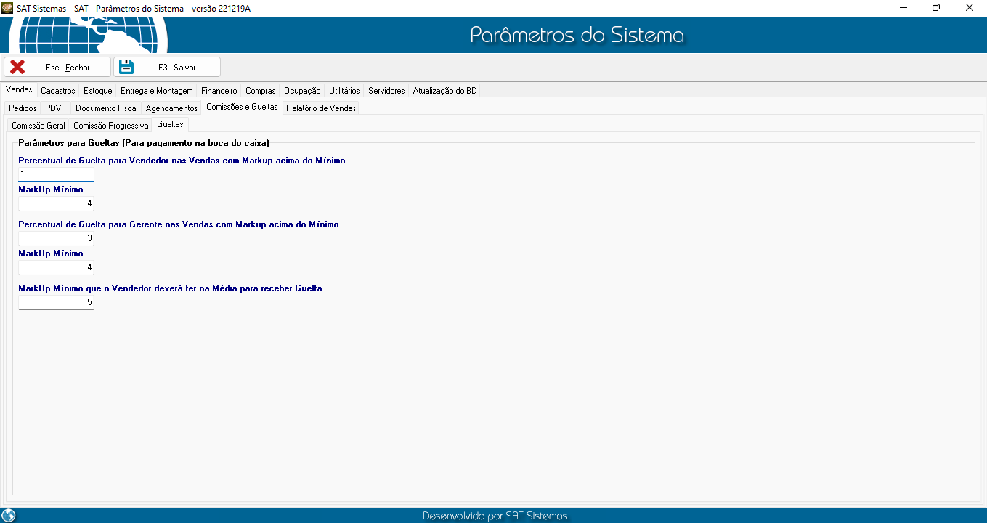Image resolution: width=987 pixels, height=523 pixels.
Task: Switch to the Estoque tab
Action: pos(97,91)
